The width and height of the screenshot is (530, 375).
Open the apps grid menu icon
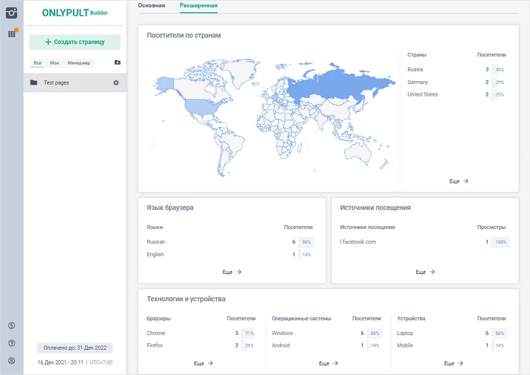[11, 34]
